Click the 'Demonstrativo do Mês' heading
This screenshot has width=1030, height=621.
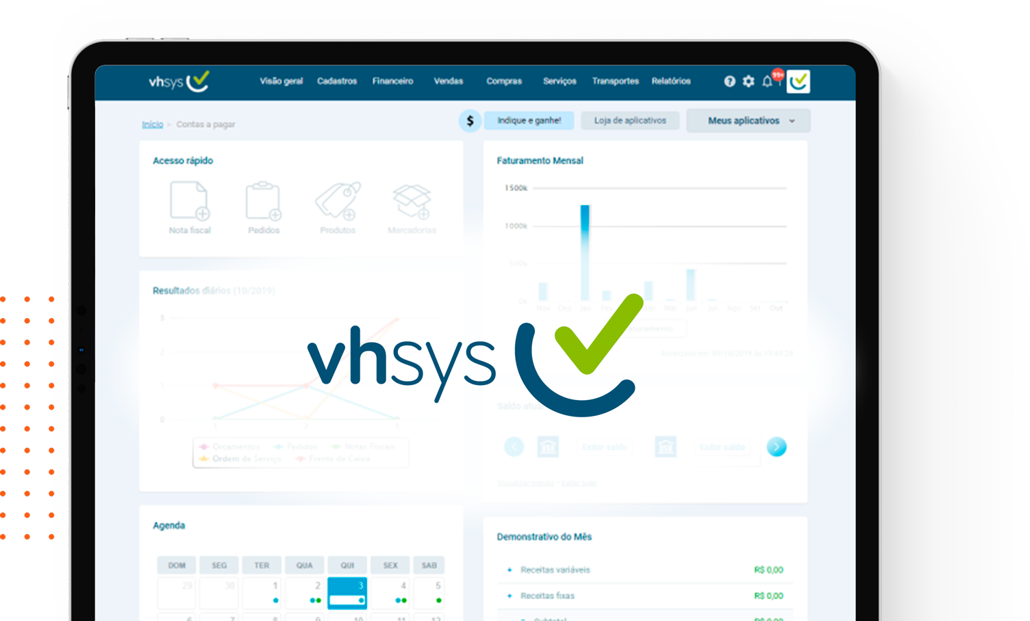(544, 537)
